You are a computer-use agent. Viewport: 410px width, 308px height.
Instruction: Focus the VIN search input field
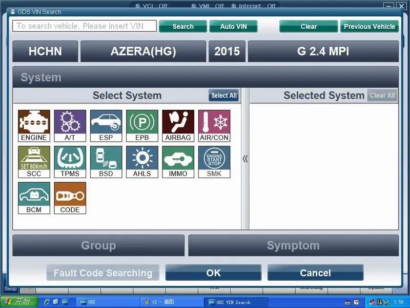click(85, 26)
